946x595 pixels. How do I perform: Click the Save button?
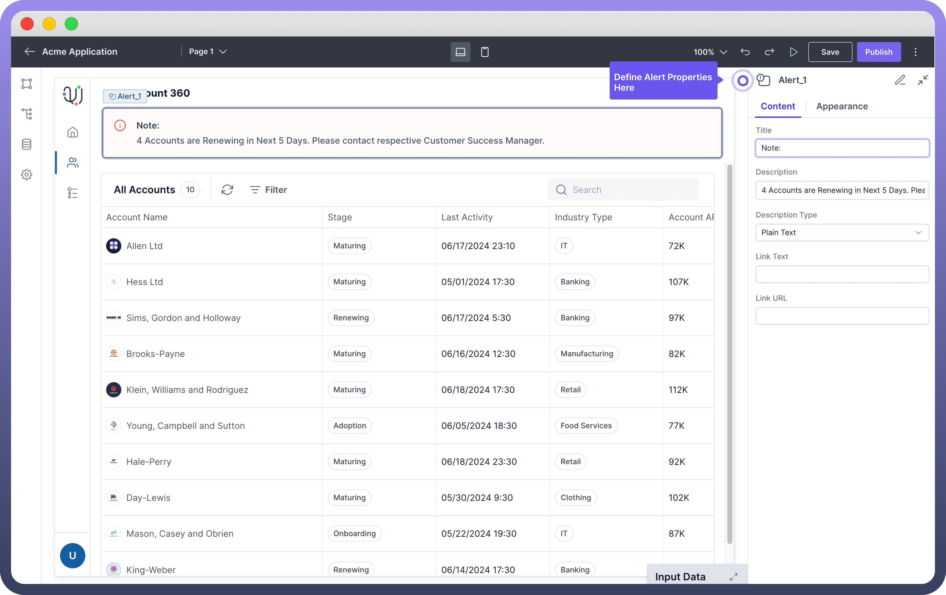(x=830, y=52)
